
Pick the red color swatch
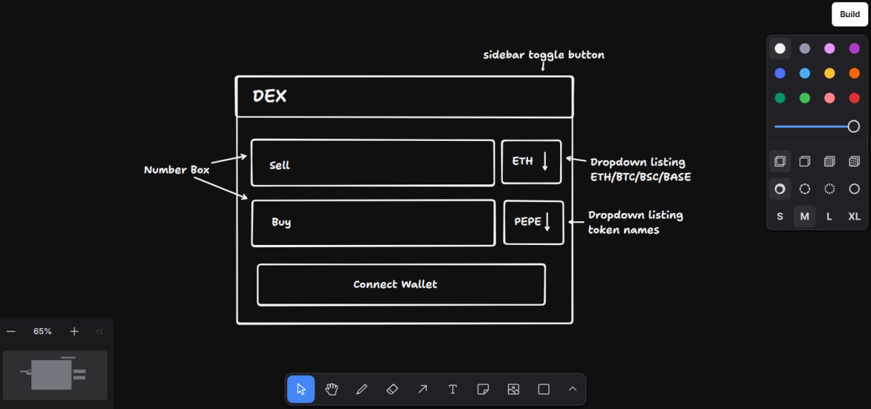(854, 98)
